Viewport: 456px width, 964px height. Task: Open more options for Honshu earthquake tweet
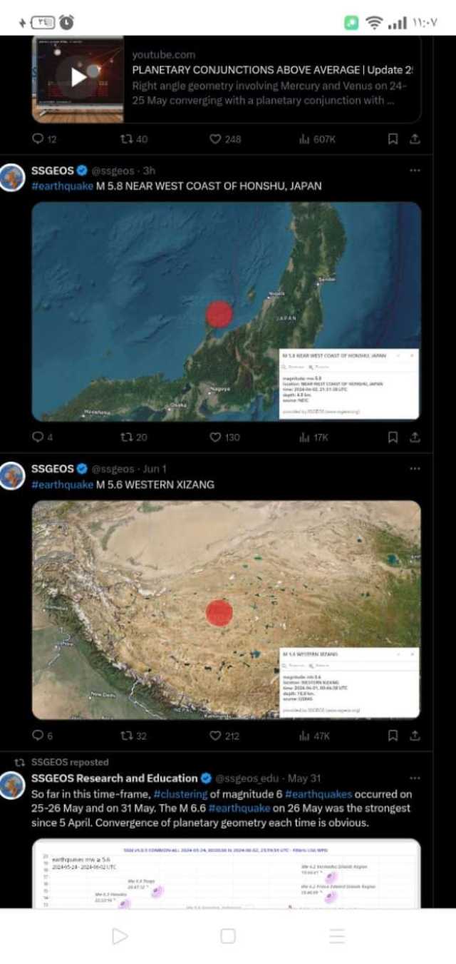click(x=415, y=171)
